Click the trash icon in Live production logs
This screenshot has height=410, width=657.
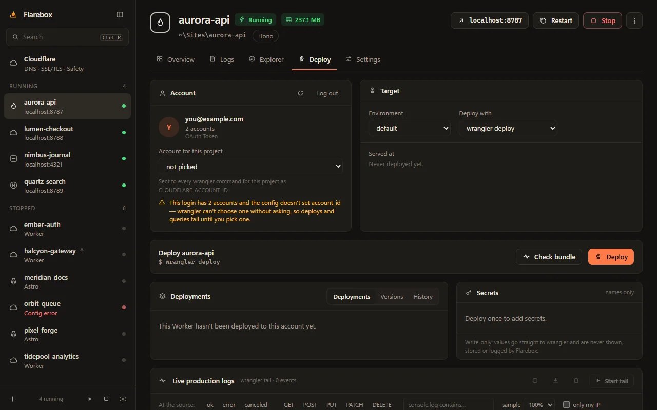(x=576, y=381)
